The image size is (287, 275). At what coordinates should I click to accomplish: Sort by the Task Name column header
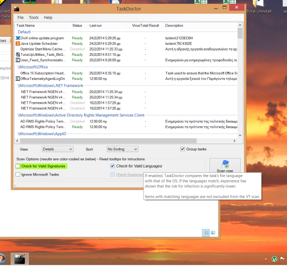(40, 26)
